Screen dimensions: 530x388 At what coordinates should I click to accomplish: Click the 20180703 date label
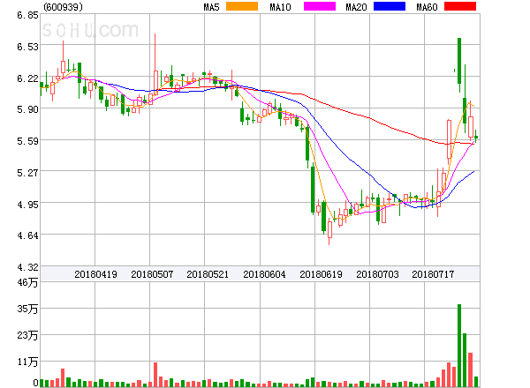coord(377,274)
